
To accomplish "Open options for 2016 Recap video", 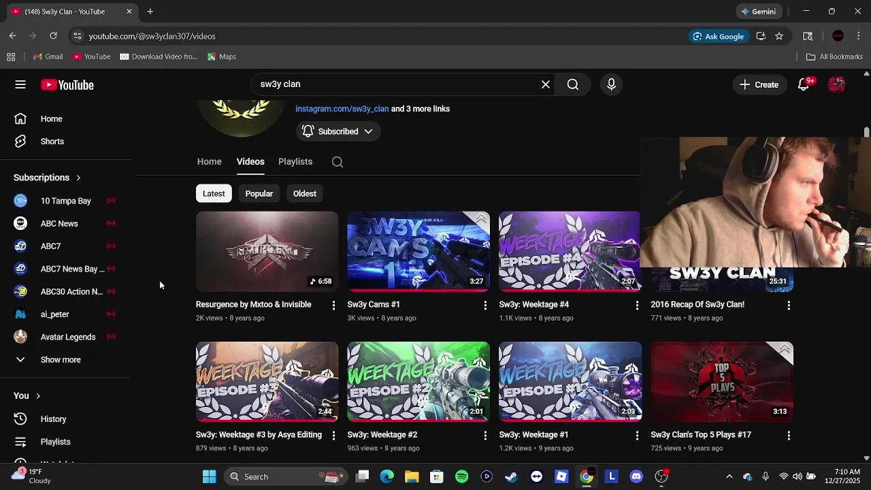I will pos(789,306).
